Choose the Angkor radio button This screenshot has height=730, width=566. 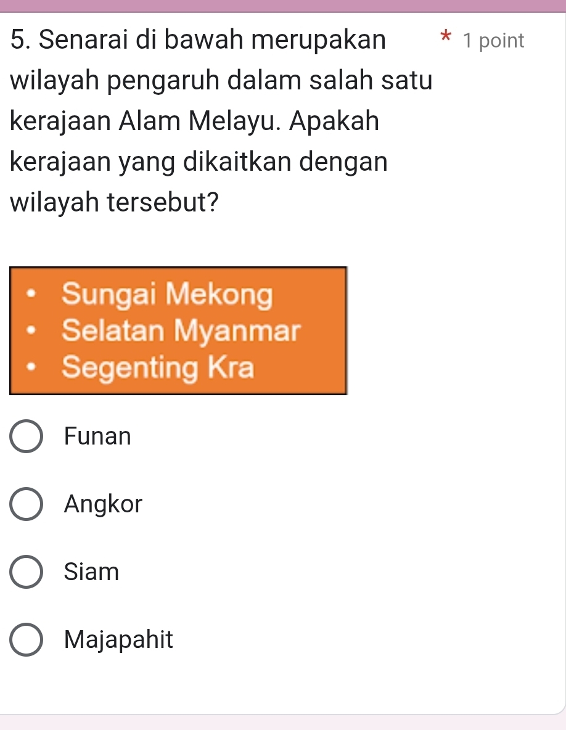[x=27, y=505]
